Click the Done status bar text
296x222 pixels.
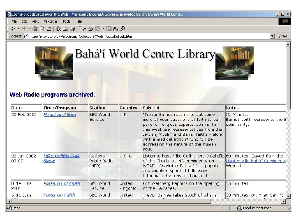click(16, 208)
